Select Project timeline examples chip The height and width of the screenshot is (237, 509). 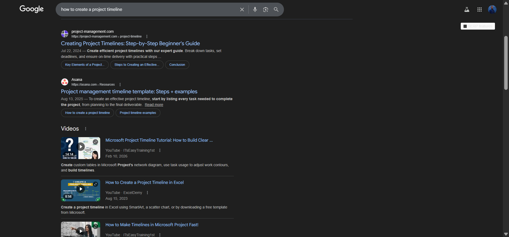tap(138, 113)
